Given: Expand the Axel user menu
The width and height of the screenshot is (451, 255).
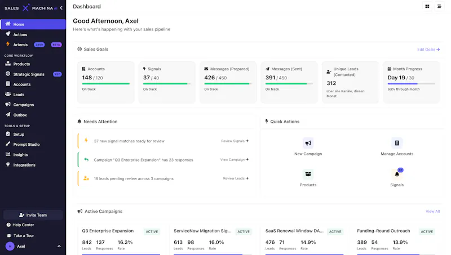Looking at the screenshot, I should click(x=59, y=247).
